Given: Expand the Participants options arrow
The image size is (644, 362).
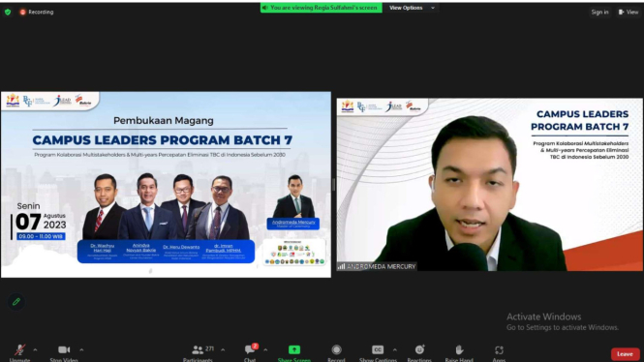Looking at the screenshot, I should coord(223,350).
